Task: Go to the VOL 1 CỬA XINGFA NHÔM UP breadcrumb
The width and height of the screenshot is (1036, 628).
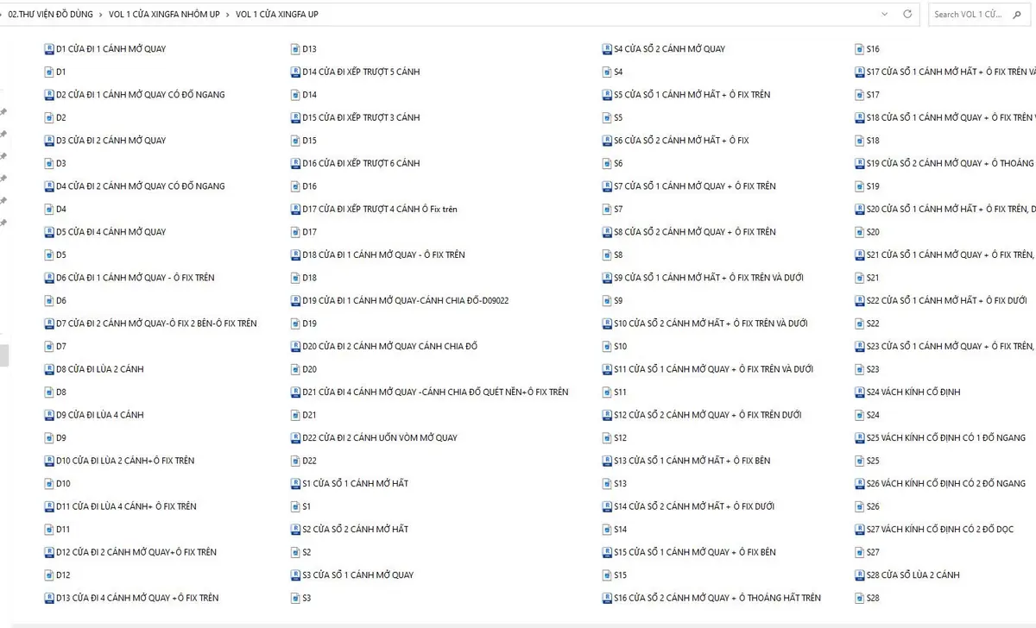Action: tap(164, 15)
